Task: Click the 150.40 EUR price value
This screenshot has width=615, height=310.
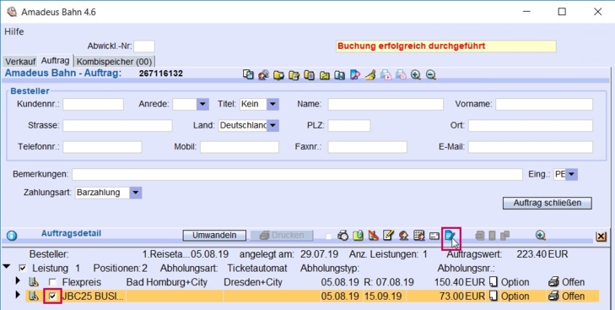Action: point(460,282)
